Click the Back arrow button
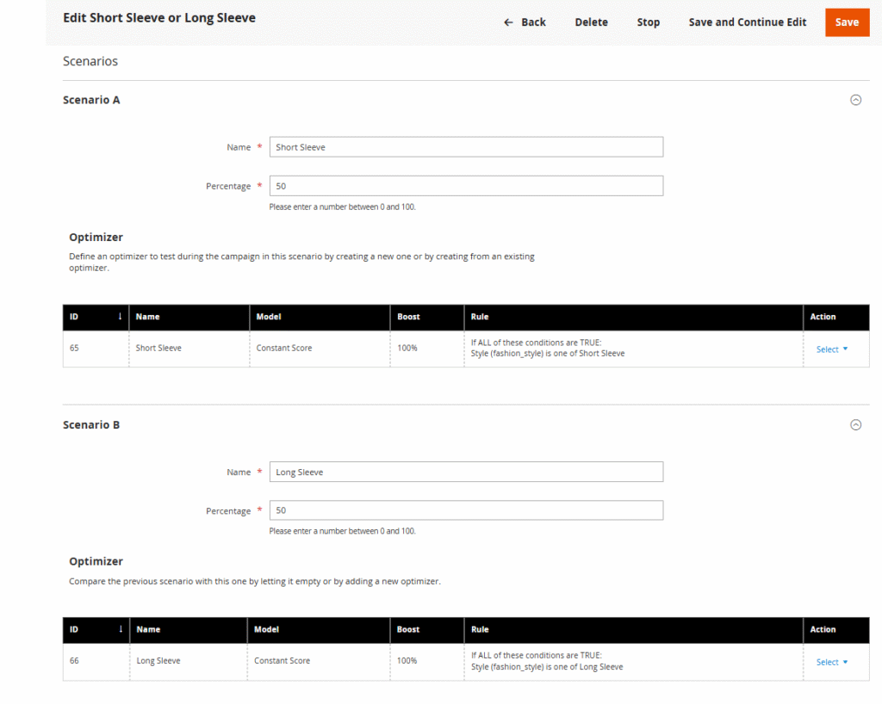Screen dimensions: 882x704 [525, 22]
